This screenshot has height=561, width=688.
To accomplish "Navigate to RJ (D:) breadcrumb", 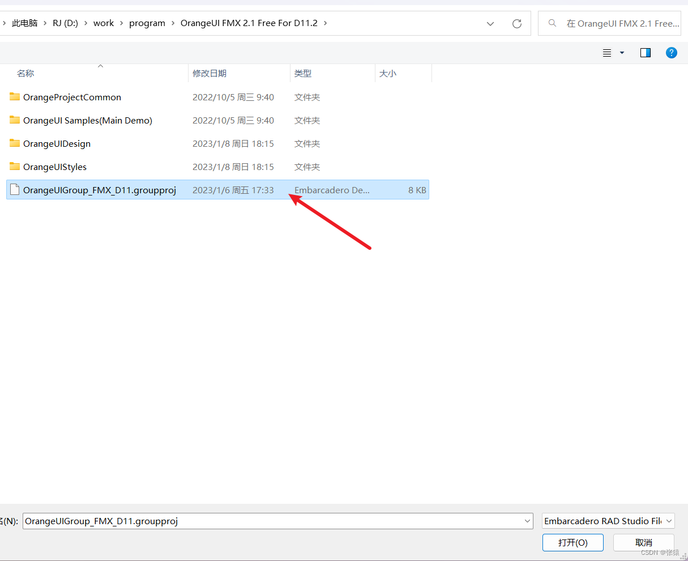I will [66, 23].
